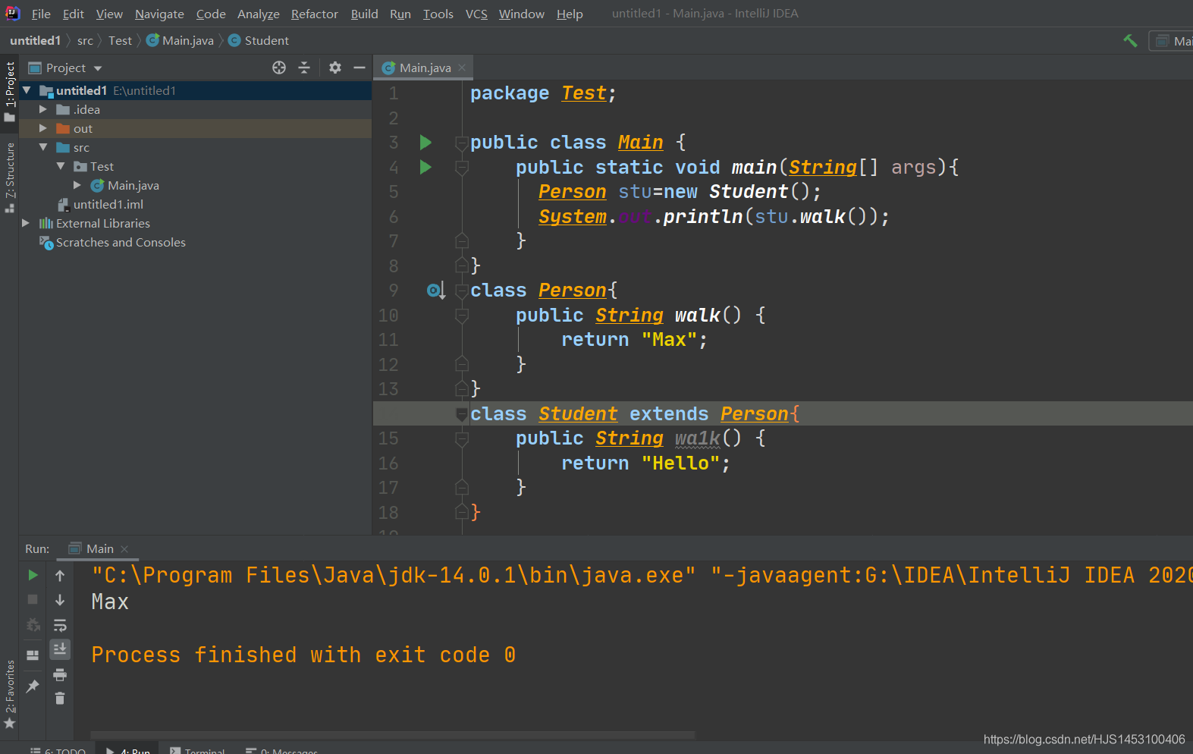Screen dimensions: 1193x754
Task: Open the Project view dropdown
Action: click(98, 68)
